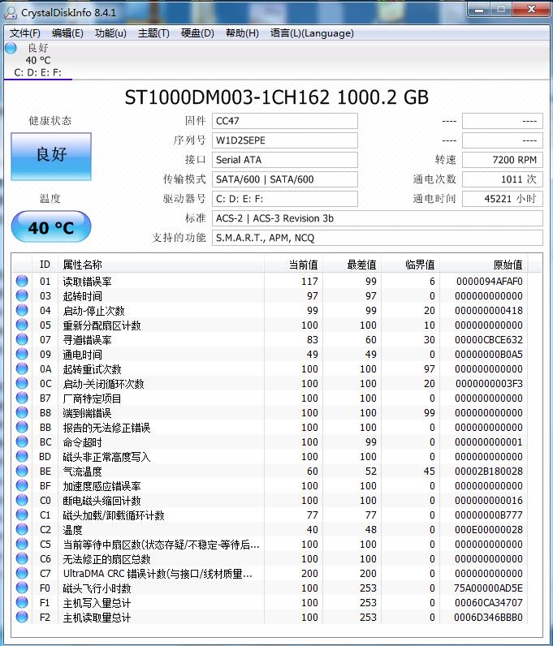Click status orb for F2 主机读取量总计
The height and width of the screenshot is (646, 553).
click(22, 617)
